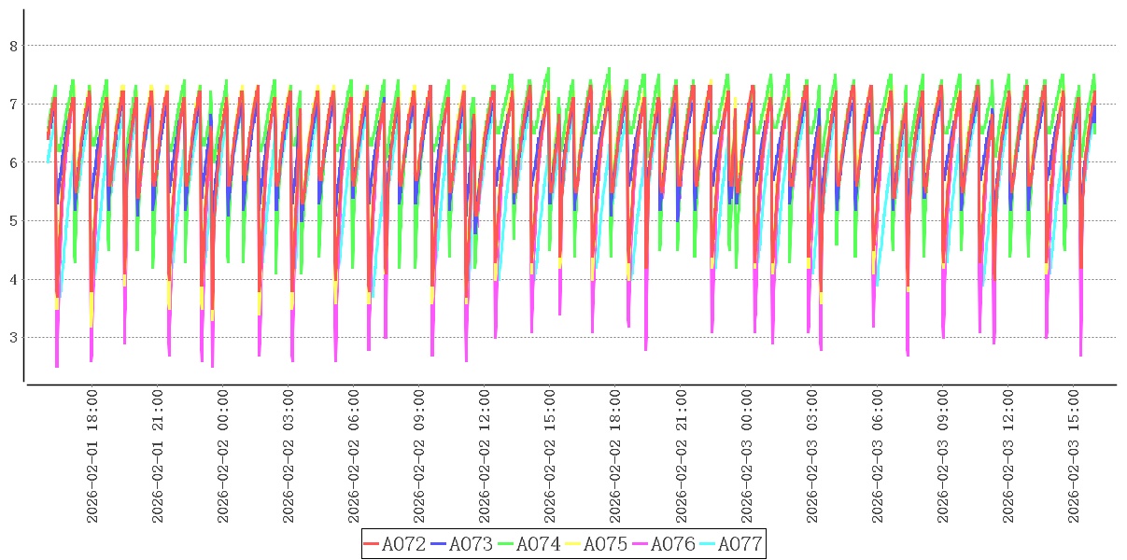Click the y-axis value 7 label
The height and width of the screenshot is (560, 1127).
(x=13, y=104)
